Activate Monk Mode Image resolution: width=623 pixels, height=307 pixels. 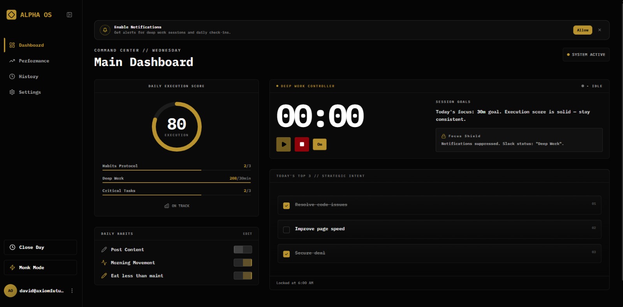coord(40,267)
